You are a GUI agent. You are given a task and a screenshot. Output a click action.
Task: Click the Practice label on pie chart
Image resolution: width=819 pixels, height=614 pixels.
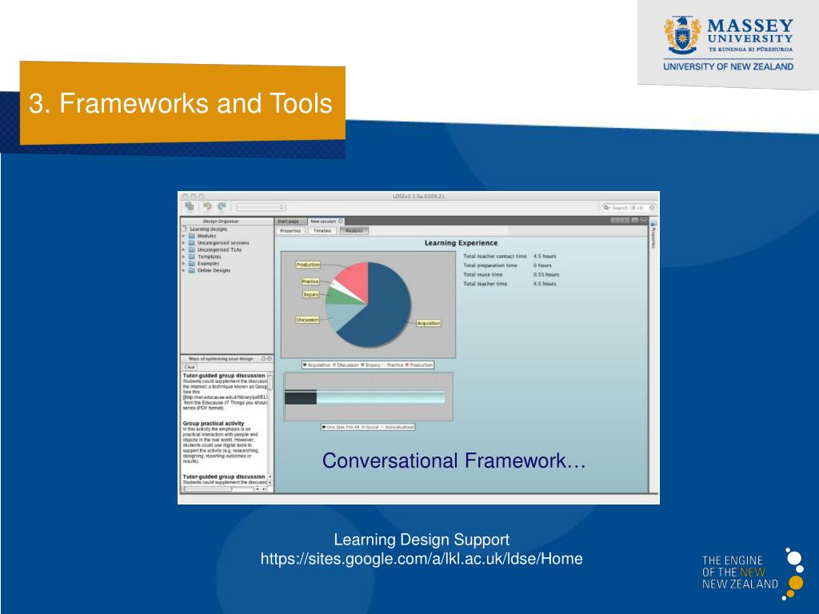[x=310, y=281]
